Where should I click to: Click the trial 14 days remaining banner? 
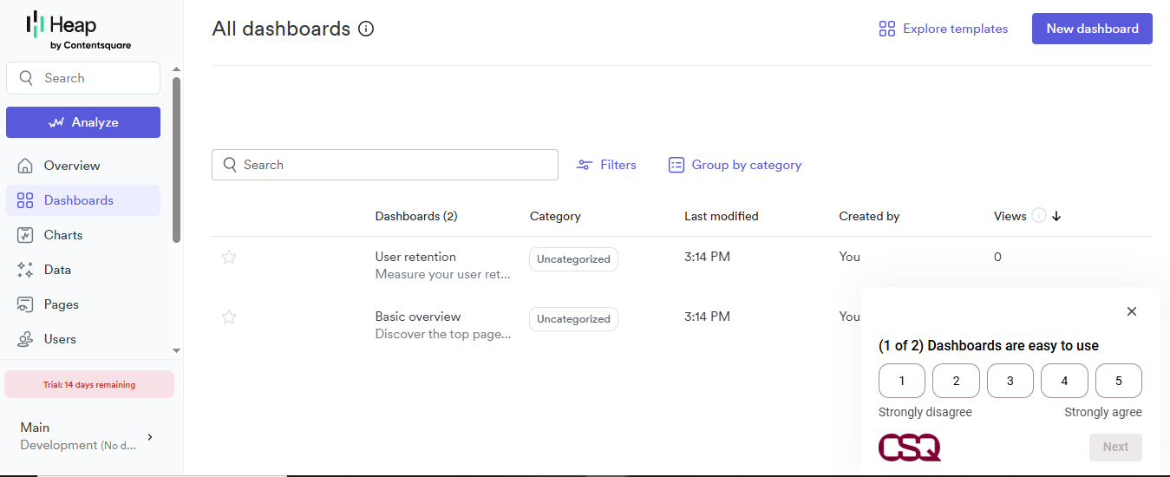(x=89, y=384)
